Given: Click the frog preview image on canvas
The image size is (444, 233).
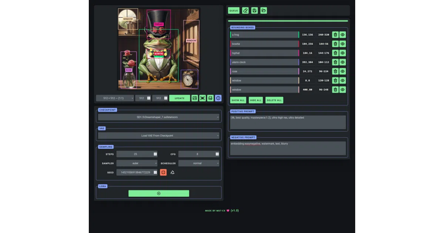Looking at the screenshot, I should pyautogui.click(x=159, y=48).
